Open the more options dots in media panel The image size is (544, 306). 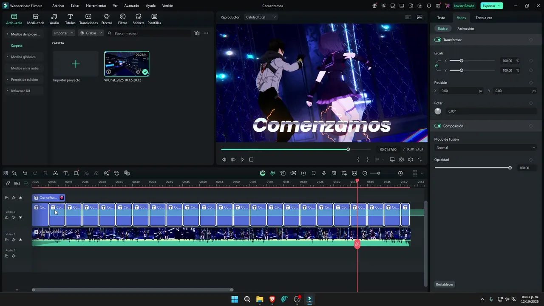(x=206, y=33)
